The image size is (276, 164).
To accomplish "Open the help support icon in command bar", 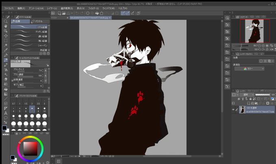I will click(x=138, y=13).
